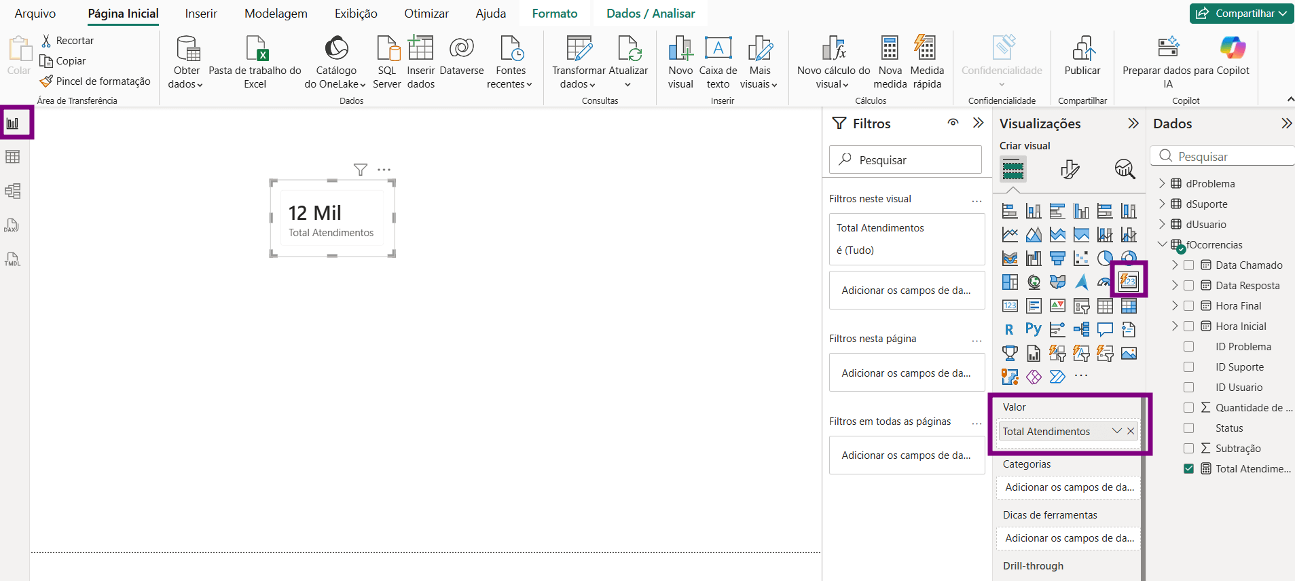Click Pincel de formatação

[95, 81]
